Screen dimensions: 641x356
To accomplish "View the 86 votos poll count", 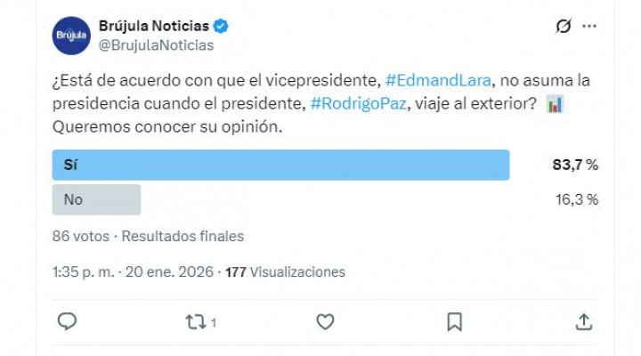I will coord(81,237).
